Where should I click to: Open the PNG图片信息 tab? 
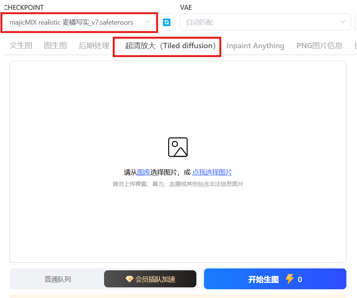(319, 46)
